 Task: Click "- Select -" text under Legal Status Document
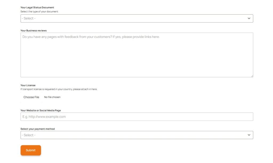pyautogui.click(x=29, y=18)
